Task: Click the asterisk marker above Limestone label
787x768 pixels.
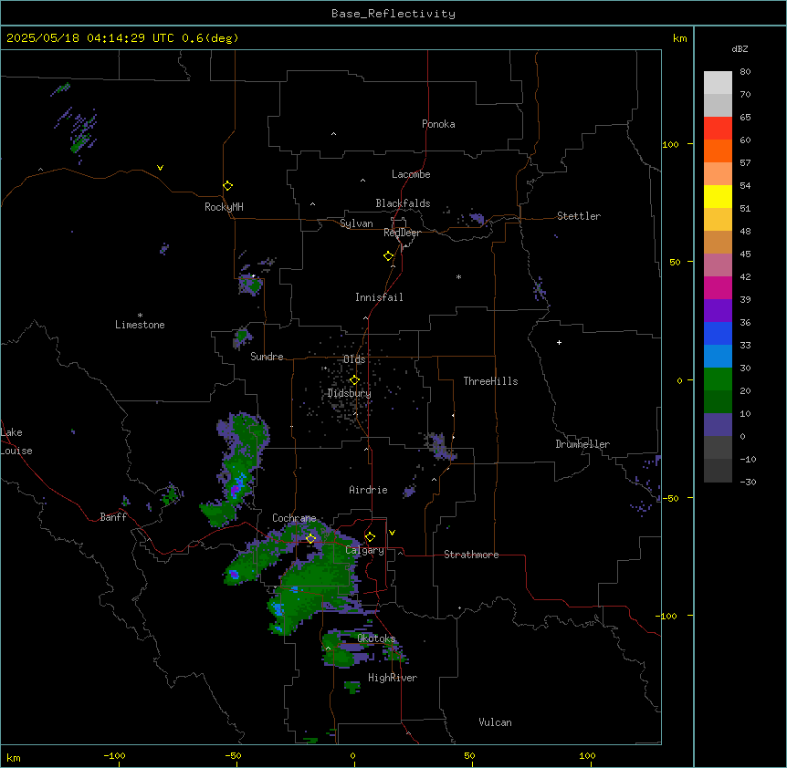Action: 140,316
